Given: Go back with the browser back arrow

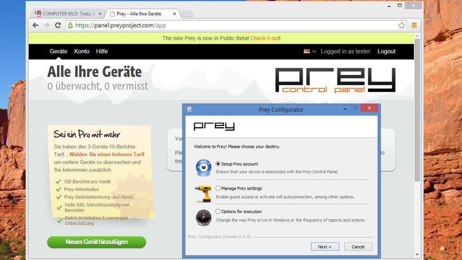Looking at the screenshot, I should pyautogui.click(x=35, y=25).
